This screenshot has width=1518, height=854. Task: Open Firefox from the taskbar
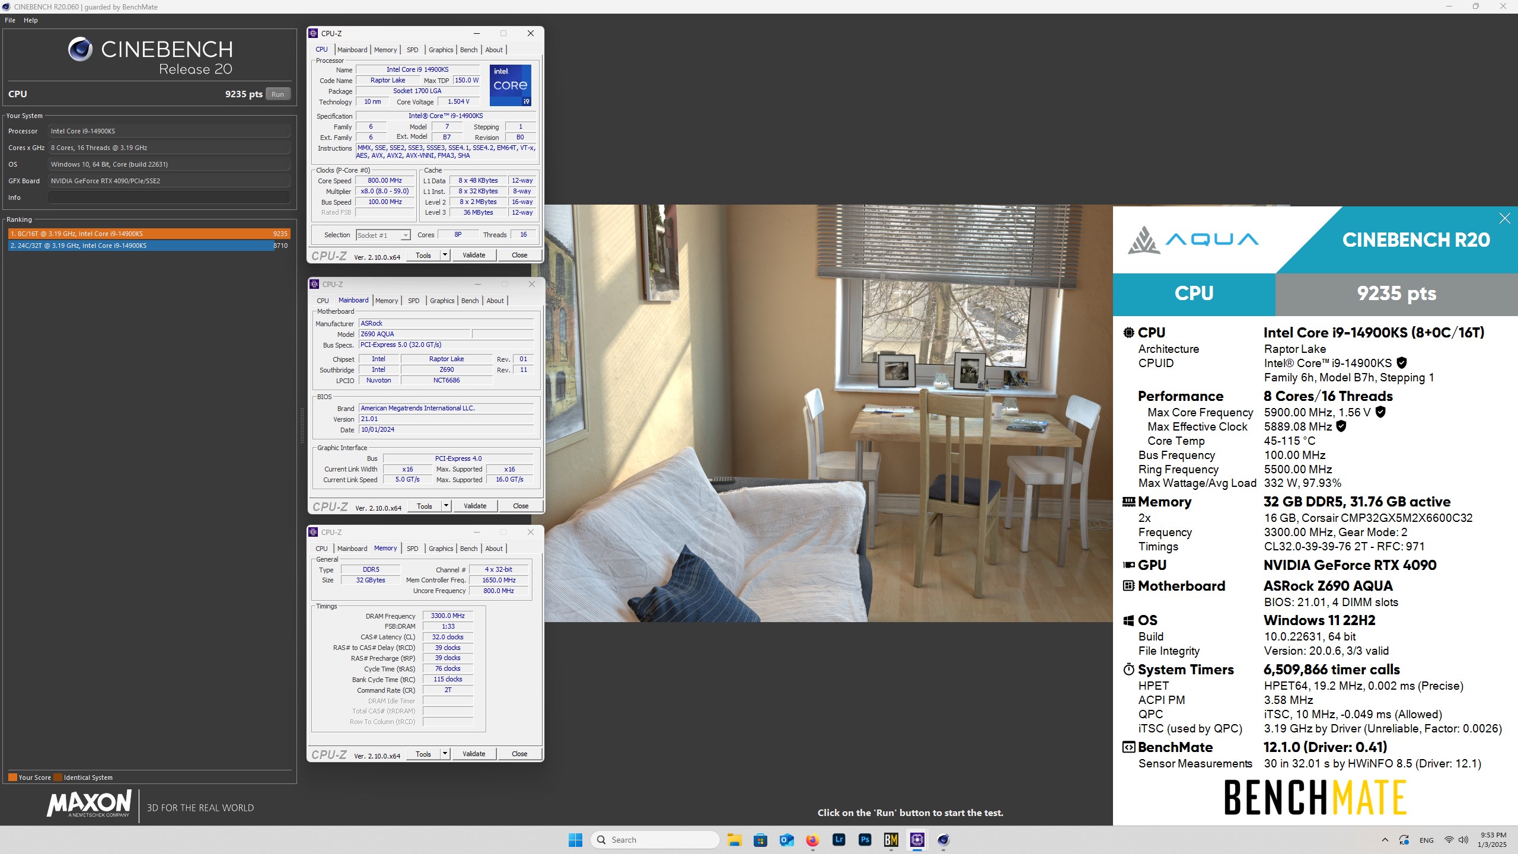812,840
